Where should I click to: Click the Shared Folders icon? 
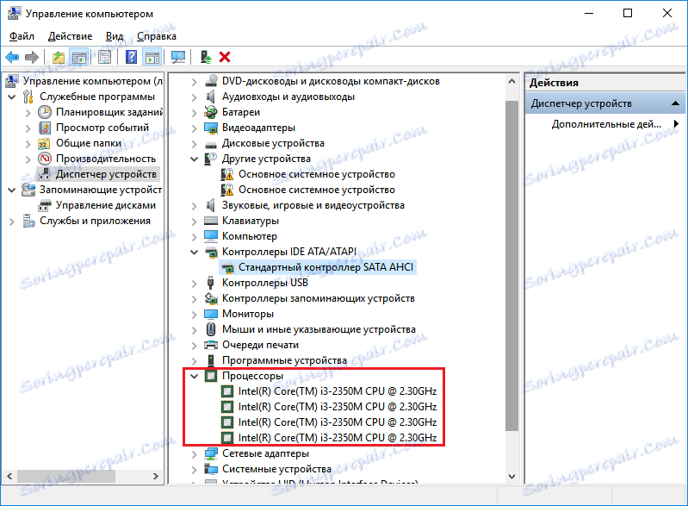[44, 144]
